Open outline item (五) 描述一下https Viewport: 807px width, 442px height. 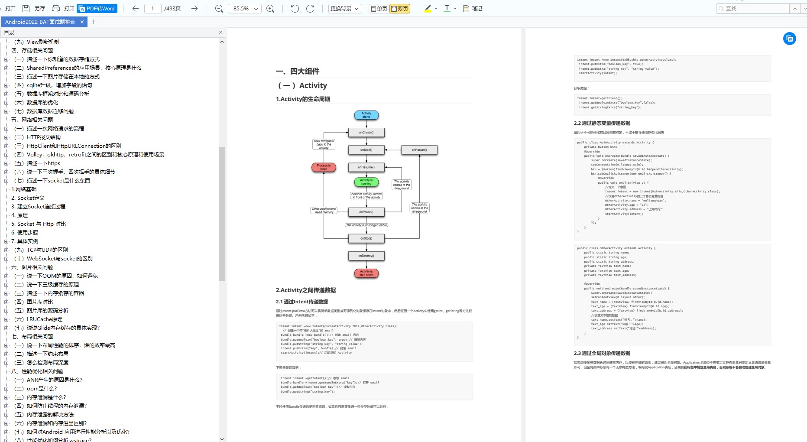(37, 163)
